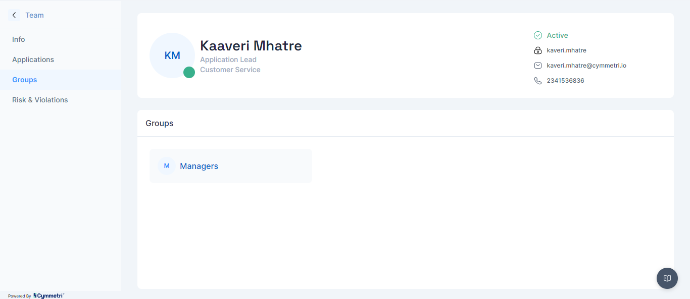This screenshot has height=299, width=690.
Task: Select Groups in the sidebar
Action: (25, 80)
